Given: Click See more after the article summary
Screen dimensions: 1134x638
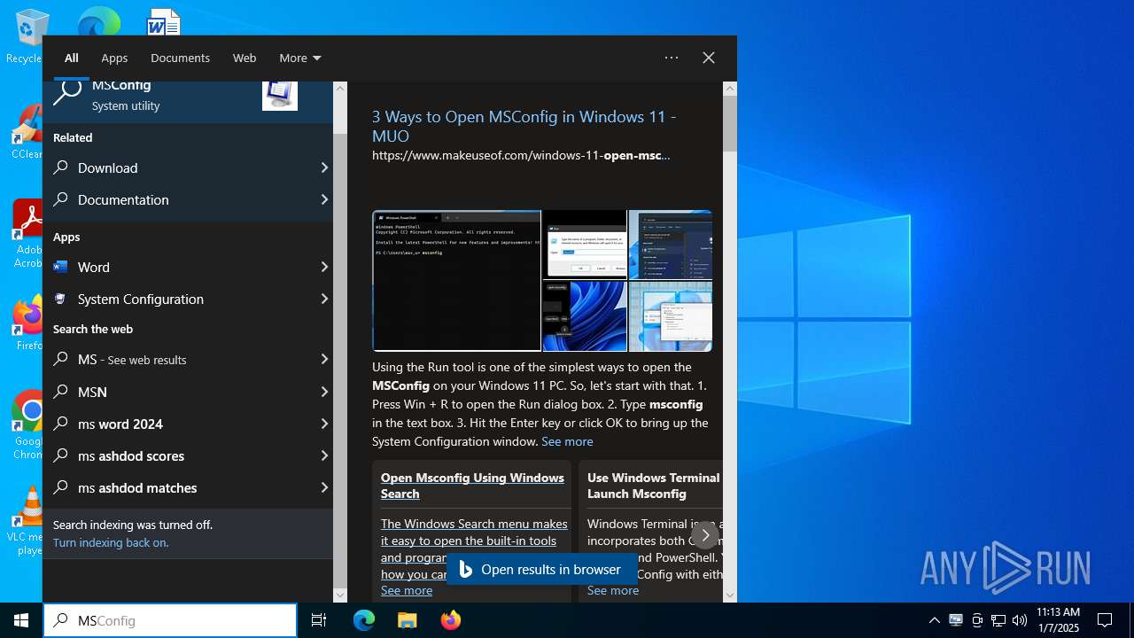Looking at the screenshot, I should tap(567, 441).
